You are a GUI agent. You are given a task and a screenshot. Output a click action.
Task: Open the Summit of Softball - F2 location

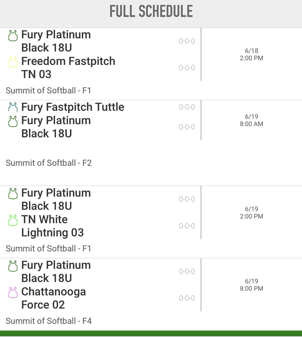pyautogui.click(x=49, y=163)
